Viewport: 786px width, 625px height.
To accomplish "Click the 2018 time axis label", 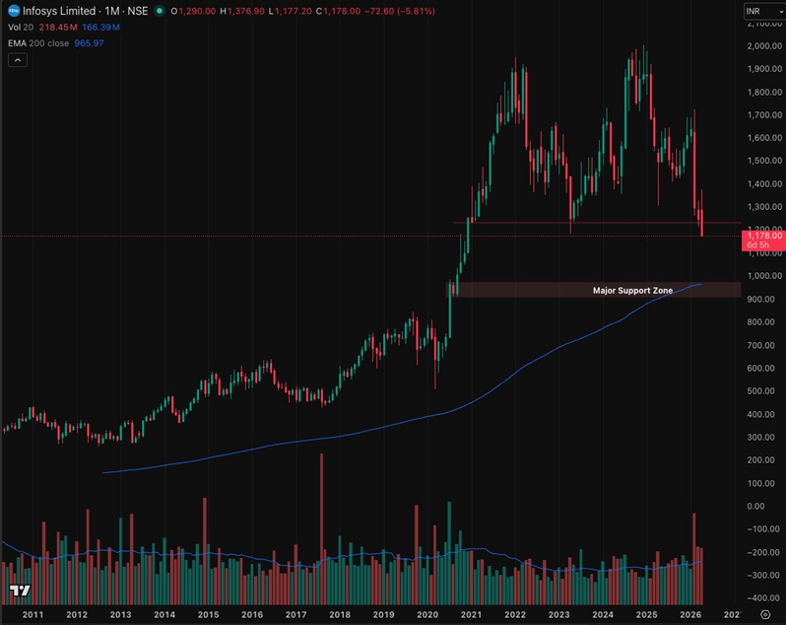I will pyautogui.click(x=340, y=614).
